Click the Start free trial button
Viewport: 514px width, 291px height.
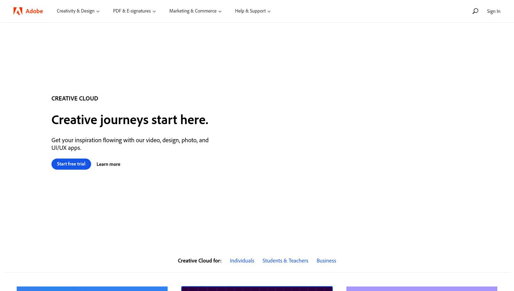coord(71,164)
